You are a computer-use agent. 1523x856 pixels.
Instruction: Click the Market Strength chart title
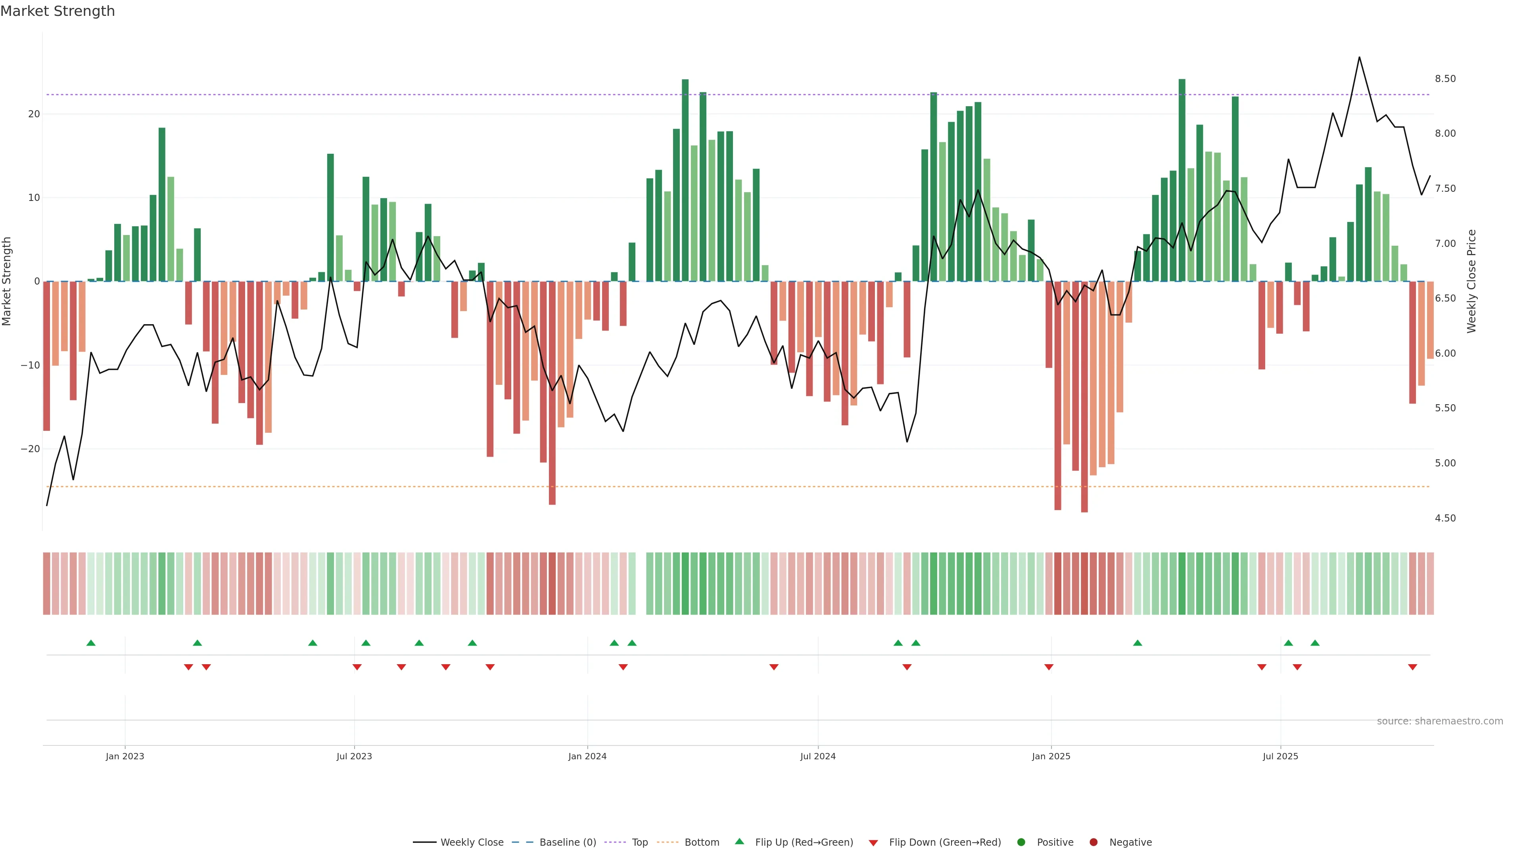58,11
